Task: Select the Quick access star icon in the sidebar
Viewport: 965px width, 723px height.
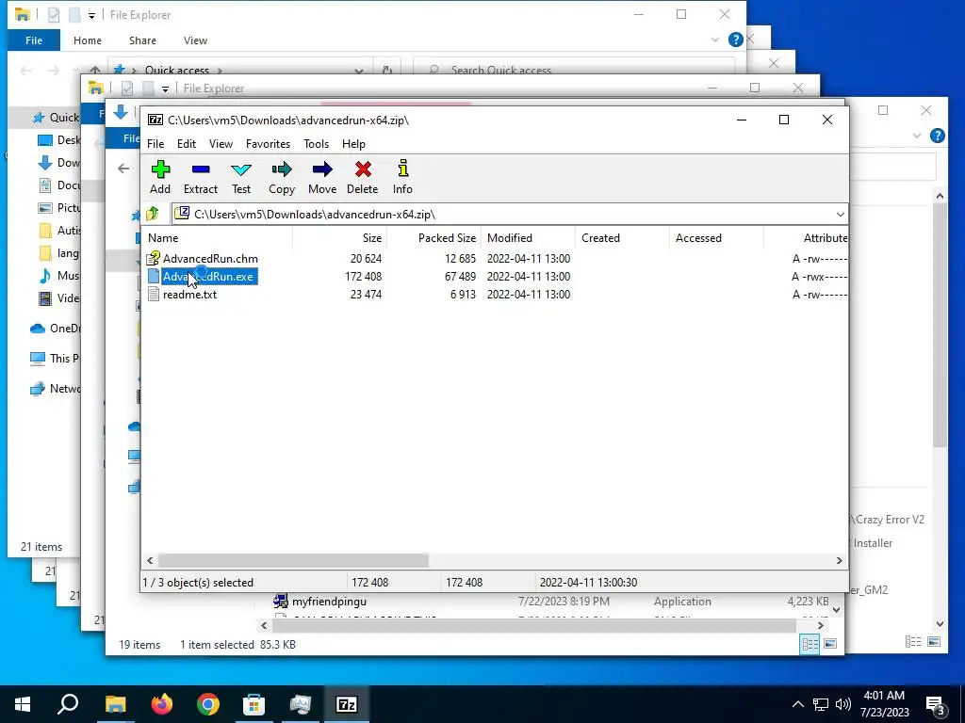Action: (39, 118)
